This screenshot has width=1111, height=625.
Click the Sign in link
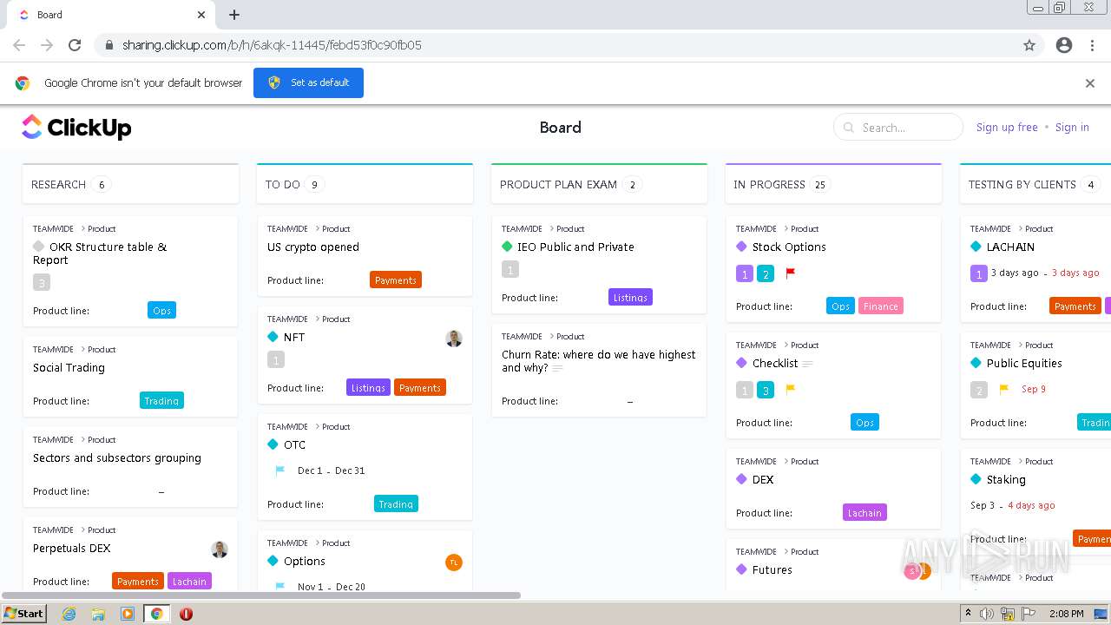(x=1072, y=128)
